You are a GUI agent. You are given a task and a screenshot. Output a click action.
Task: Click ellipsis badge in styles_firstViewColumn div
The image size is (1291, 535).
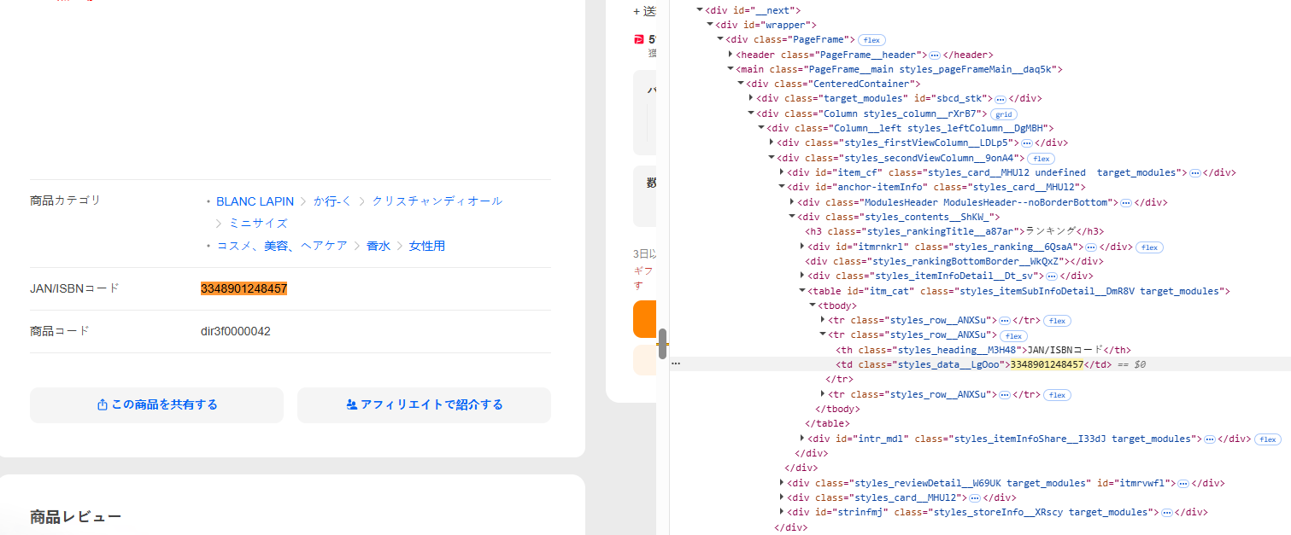click(1027, 143)
